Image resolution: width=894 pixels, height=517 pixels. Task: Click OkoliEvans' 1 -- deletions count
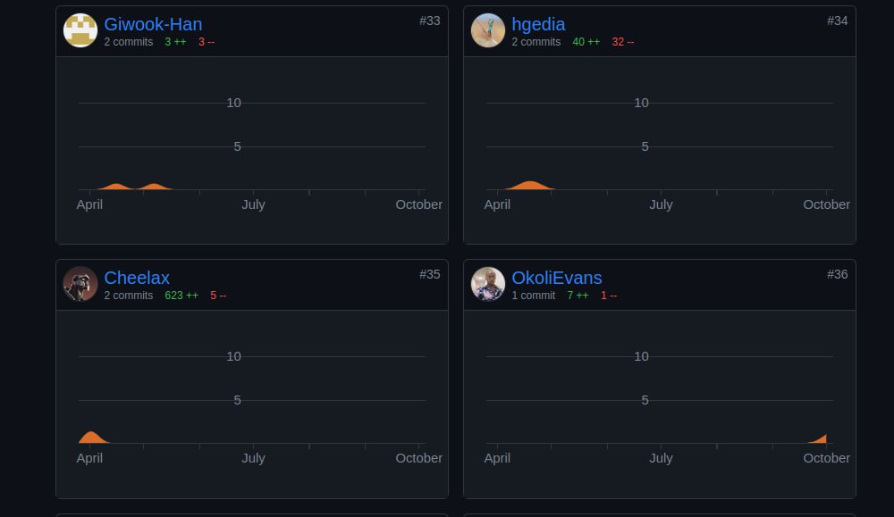pos(609,296)
